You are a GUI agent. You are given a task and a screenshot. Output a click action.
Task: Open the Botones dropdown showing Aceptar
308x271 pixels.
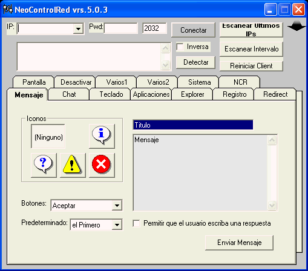[x=117, y=206]
